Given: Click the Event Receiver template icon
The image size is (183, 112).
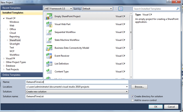Looking at the screenshot, I should (x=49, y=56).
